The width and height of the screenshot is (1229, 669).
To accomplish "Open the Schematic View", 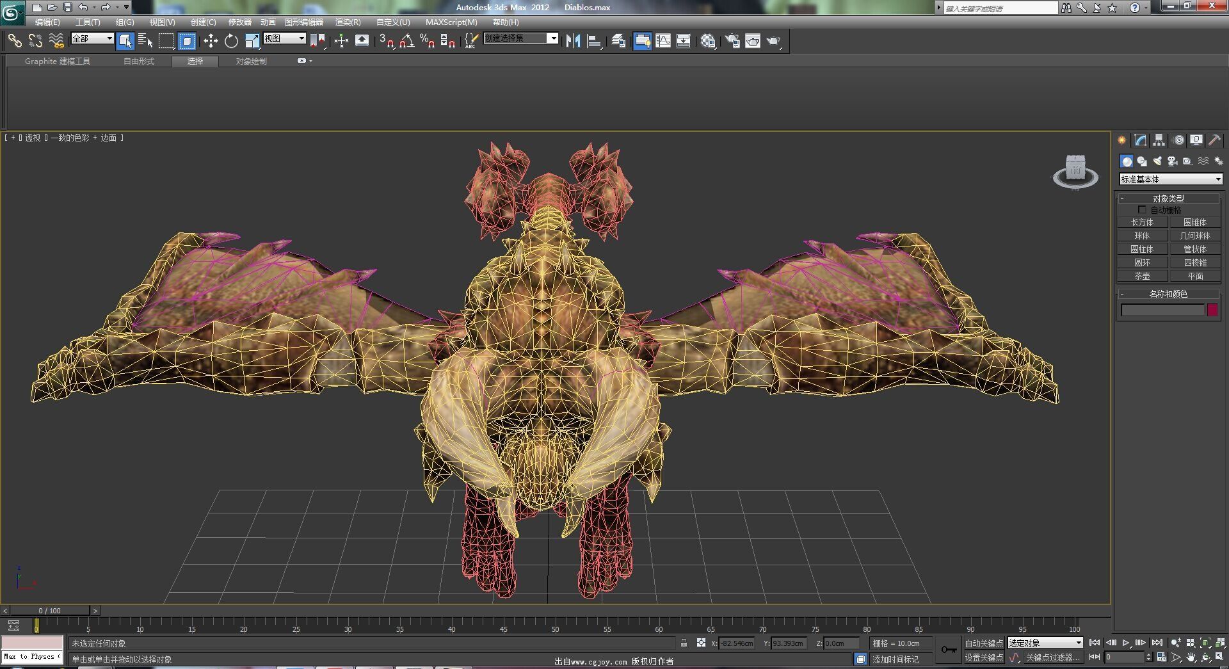I will point(684,41).
